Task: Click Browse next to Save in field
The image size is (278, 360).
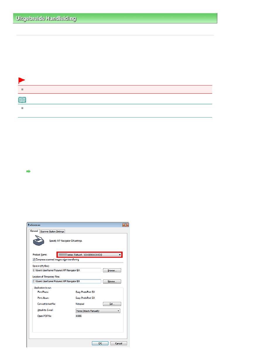Action: pyautogui.click(x=112, y=270)
